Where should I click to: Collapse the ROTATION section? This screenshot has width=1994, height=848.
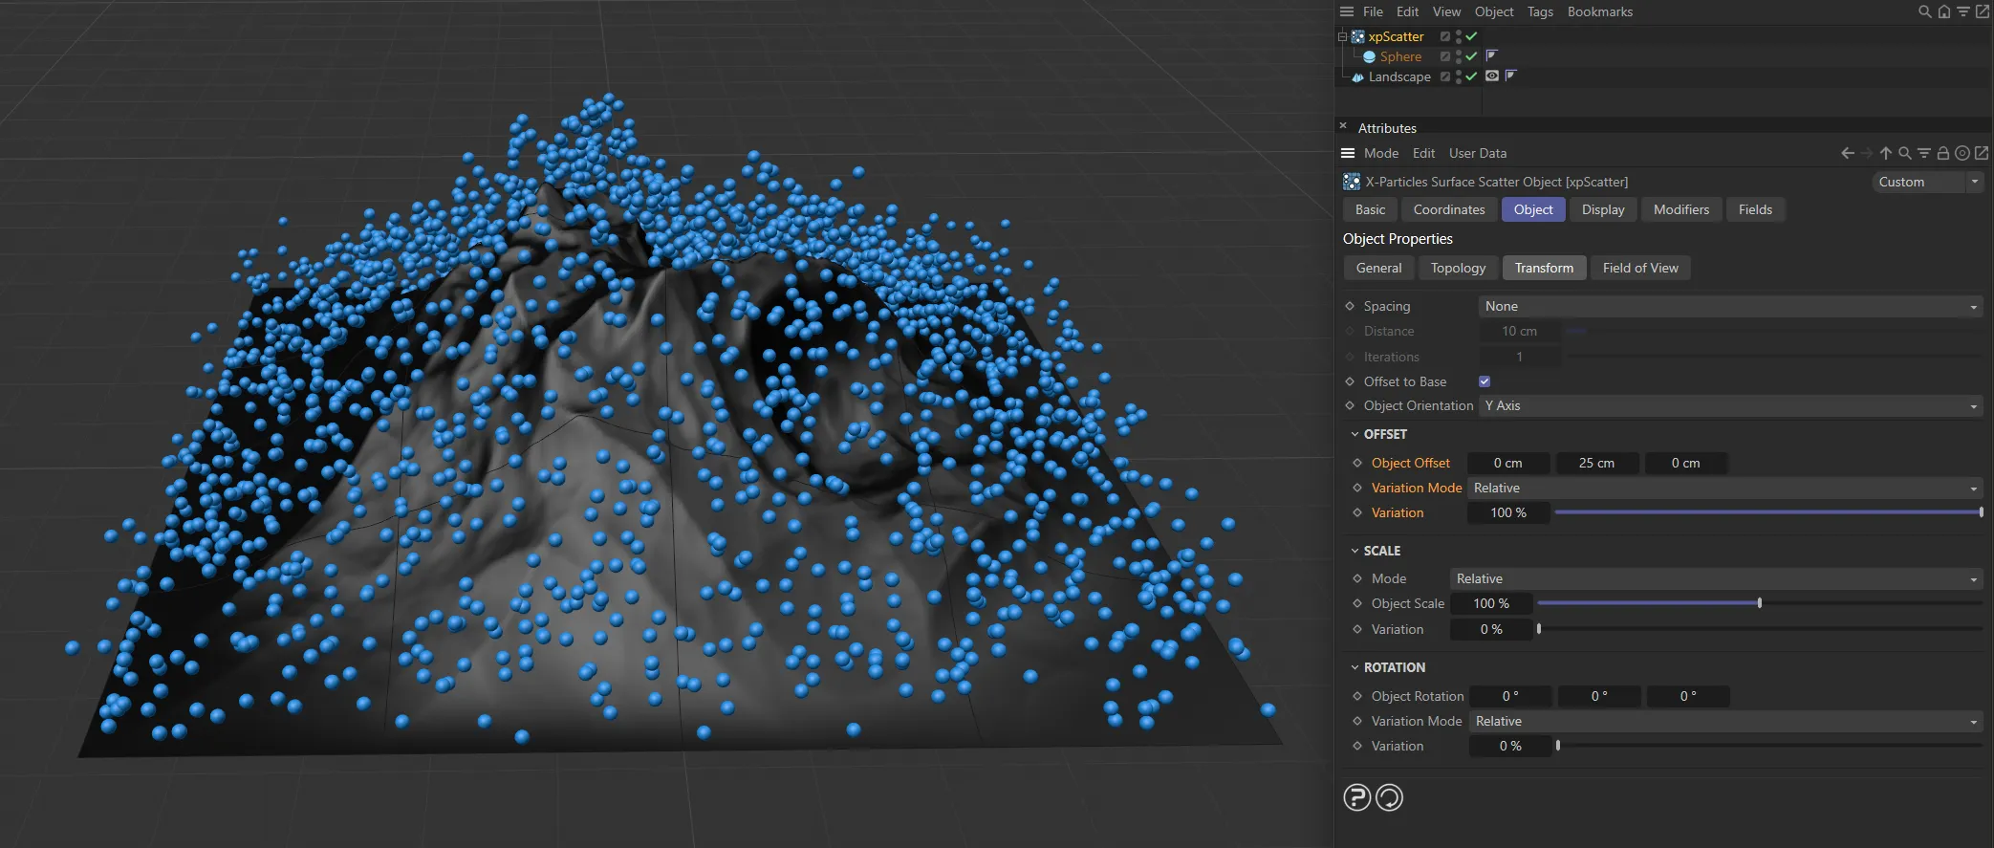pos(1355,667)
